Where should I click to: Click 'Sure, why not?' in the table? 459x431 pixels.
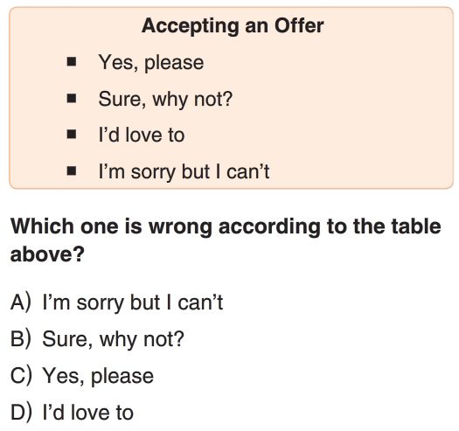coord(165,100)
